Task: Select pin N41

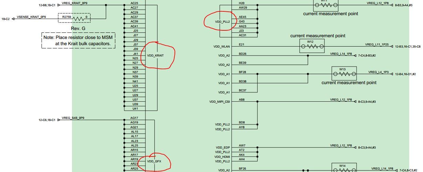Action: [135, 81]
